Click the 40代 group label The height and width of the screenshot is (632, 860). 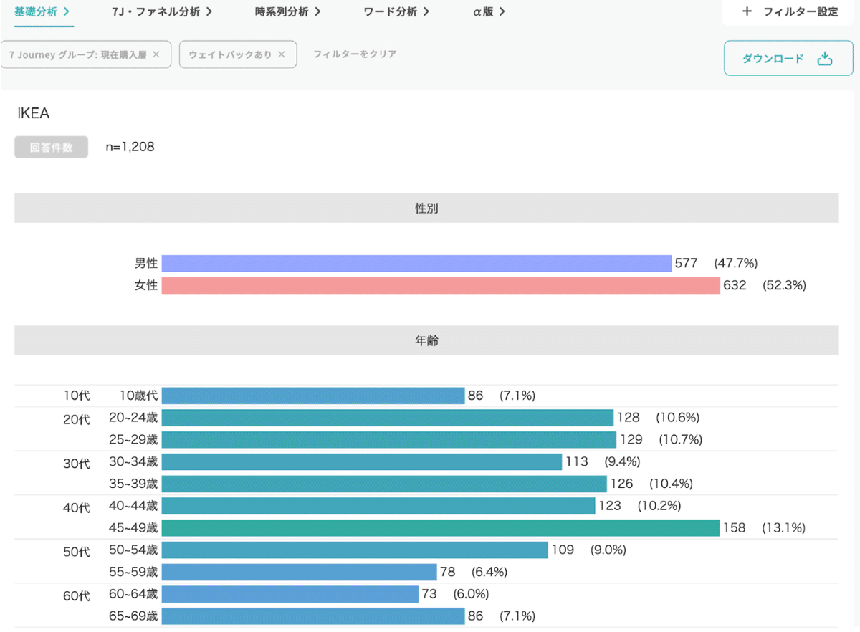(77, 509)
